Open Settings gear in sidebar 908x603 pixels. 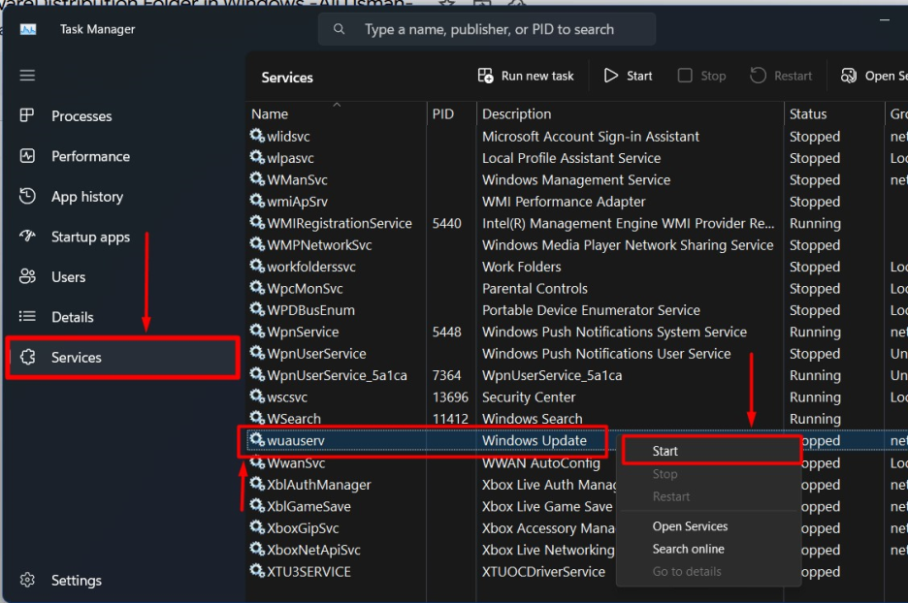pos(27,581)
